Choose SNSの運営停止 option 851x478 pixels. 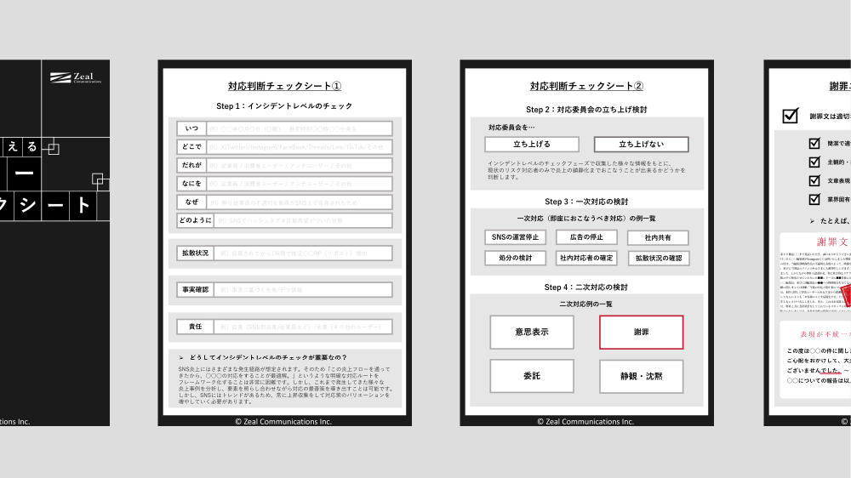[x=515, y=237]
